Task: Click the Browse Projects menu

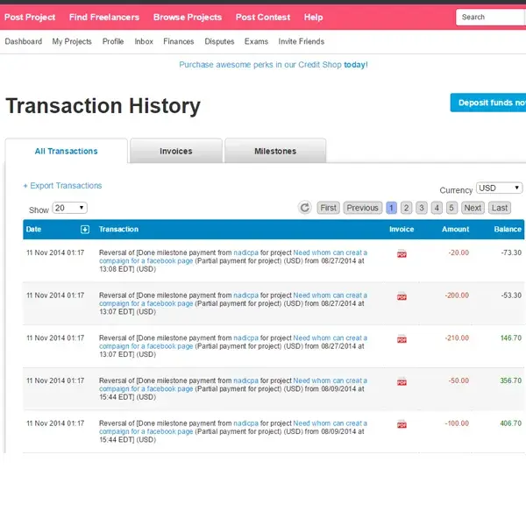Action: point(188,17)
